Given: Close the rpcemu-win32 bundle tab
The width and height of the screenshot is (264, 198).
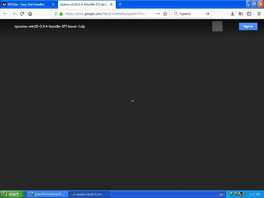Looking at the screenshot, I should [x=111, y=4].
